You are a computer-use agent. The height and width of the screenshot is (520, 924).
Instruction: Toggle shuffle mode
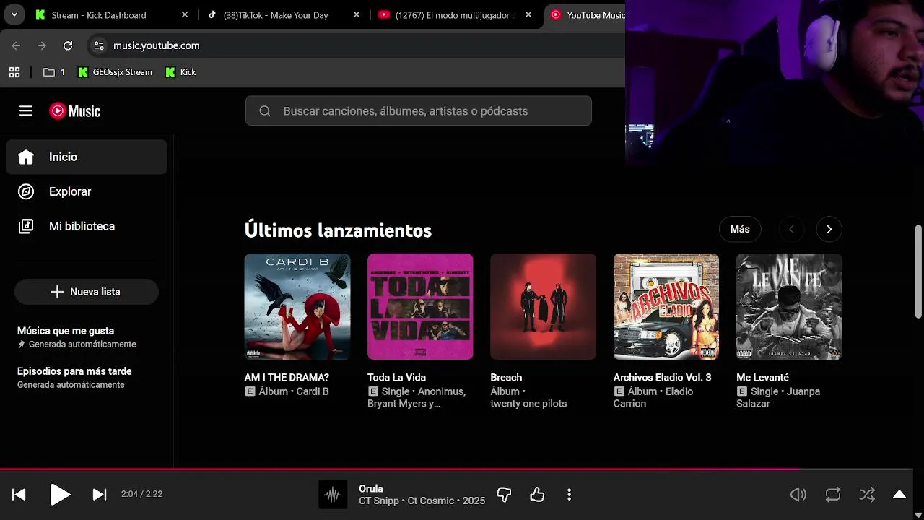pos(867,495)
